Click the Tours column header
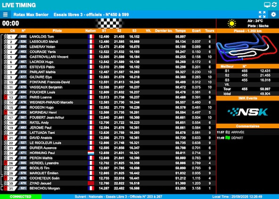Image resolution: width=279 pixels, height=199 pixels. click(209, 31)
